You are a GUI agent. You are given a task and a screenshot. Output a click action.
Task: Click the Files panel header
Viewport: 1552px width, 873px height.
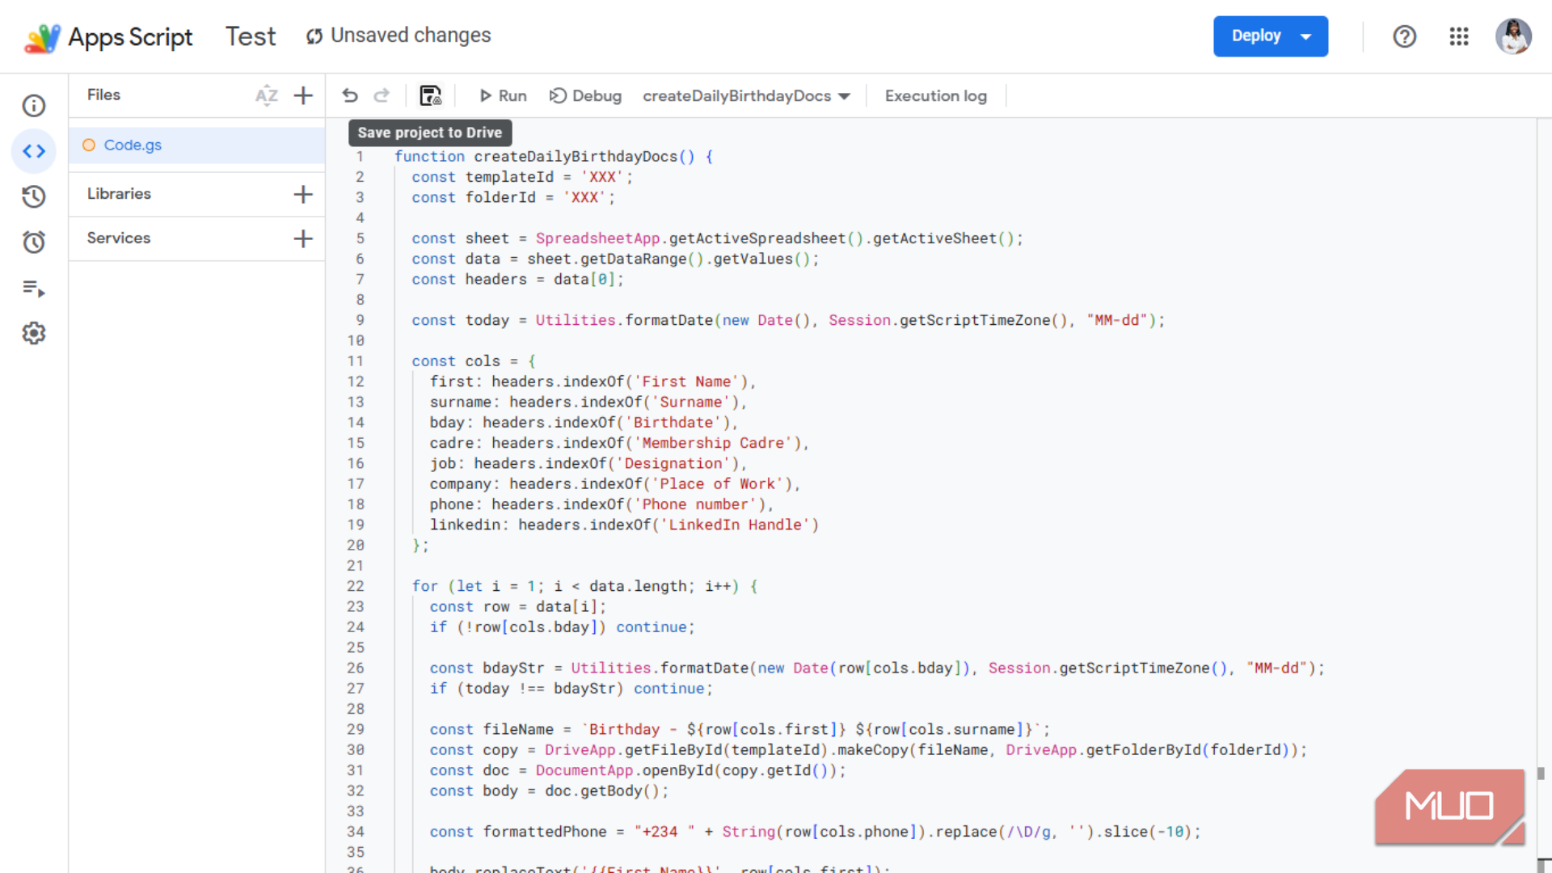pyautogui.click(x=103, y=95)
